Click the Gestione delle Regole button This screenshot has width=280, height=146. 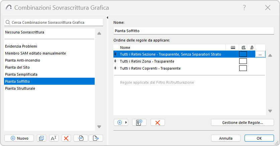(x=242, y=123)
